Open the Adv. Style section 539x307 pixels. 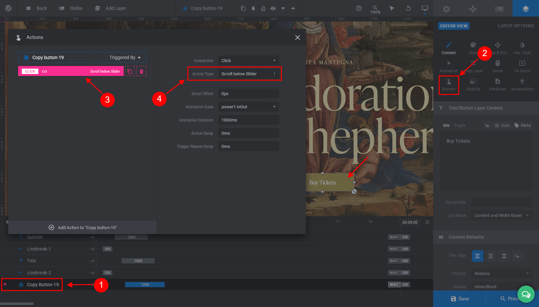(x=522, y=48)
